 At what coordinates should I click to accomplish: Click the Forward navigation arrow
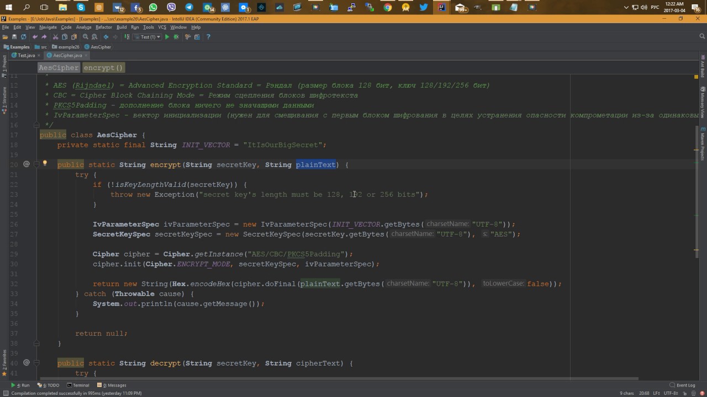(115, 37)
